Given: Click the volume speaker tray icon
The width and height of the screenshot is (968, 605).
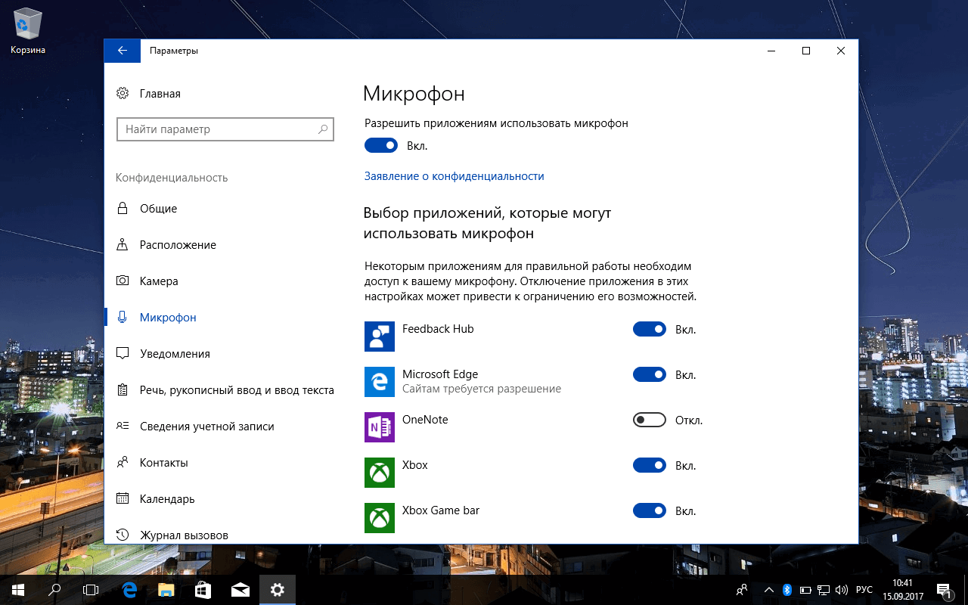Looking at the screenshot, I should coord(842,589).
